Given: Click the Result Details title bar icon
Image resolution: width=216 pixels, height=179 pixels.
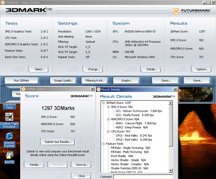Looking at the screenshot, I should click(x=99, y=89).
